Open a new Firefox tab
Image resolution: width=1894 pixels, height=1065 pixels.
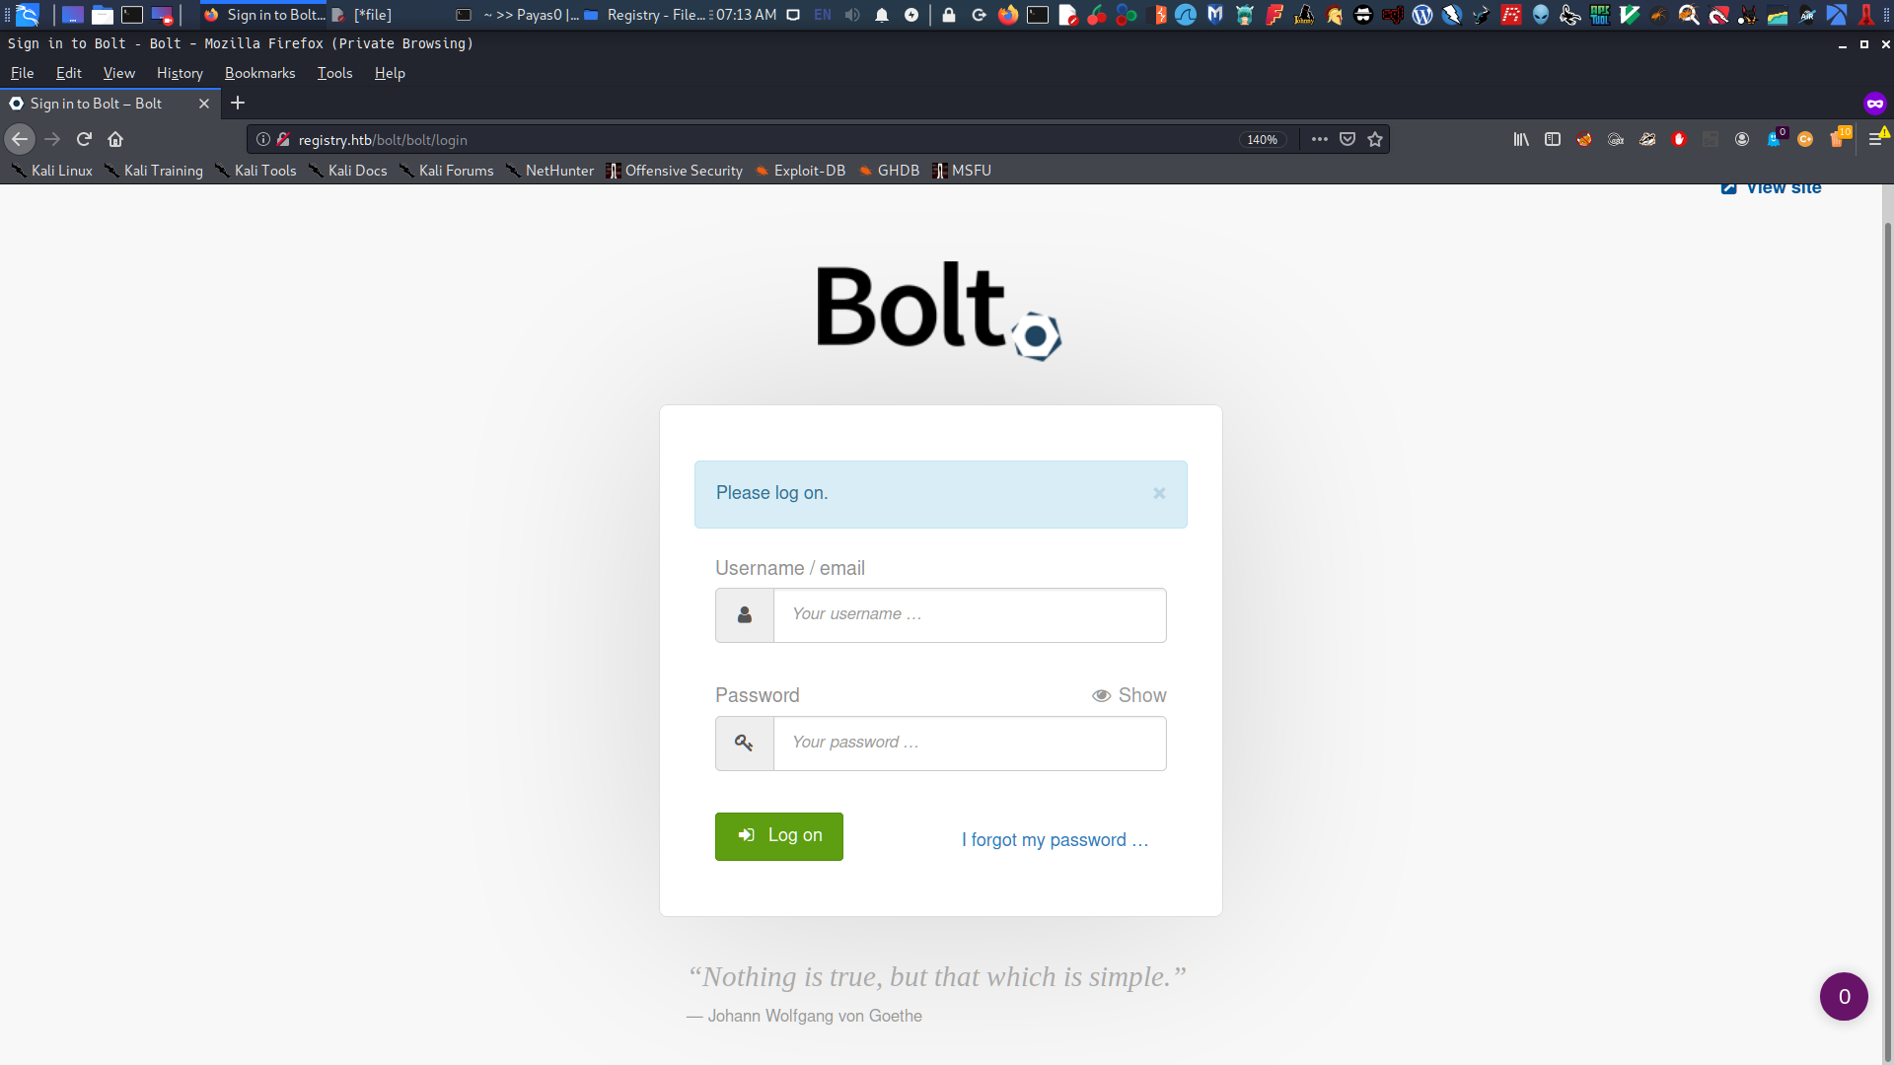(238, 103)
